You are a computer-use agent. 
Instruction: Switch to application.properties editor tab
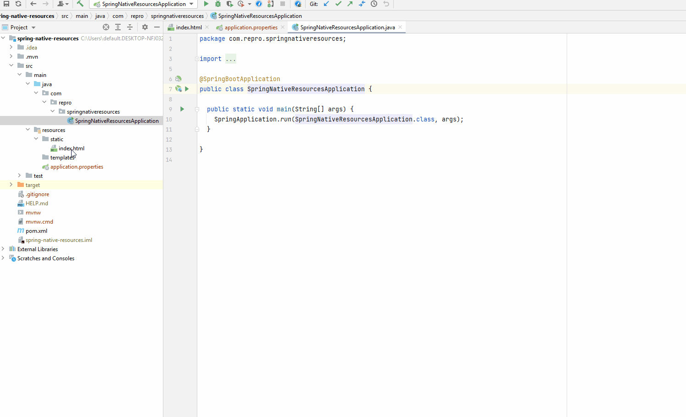tap(251, 27)
